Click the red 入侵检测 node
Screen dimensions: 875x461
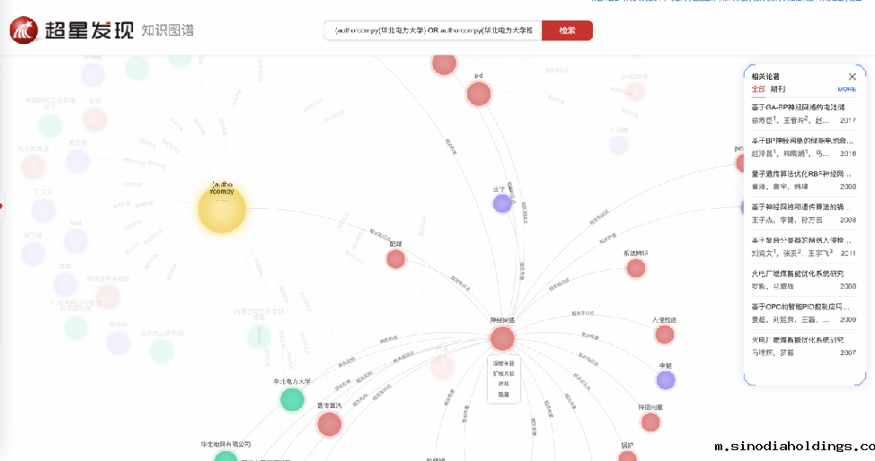tap(665, 335)
